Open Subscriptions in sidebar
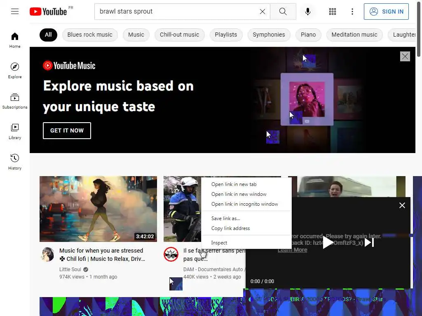The height and width of the screenshot is (316, 422). (15, 101)
